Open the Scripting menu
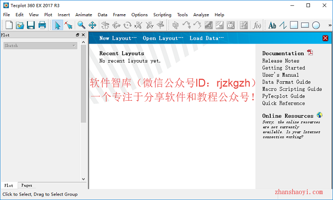 coord(162,15)
